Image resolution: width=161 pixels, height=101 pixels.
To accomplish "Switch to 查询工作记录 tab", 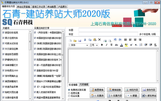I will (x=39, y=7).
